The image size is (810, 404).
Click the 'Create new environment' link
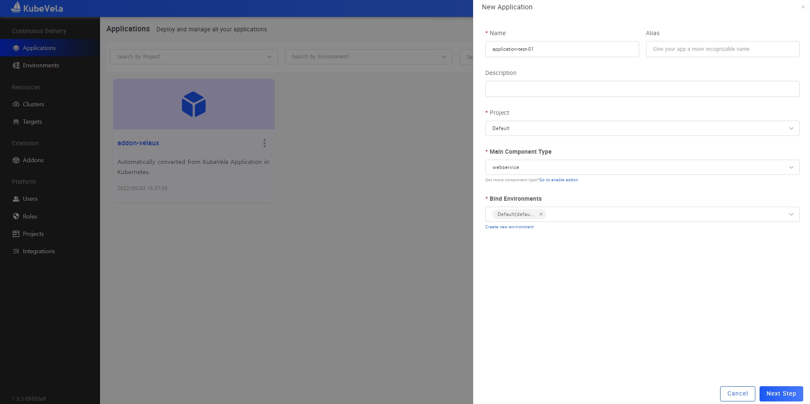(509, 227)
